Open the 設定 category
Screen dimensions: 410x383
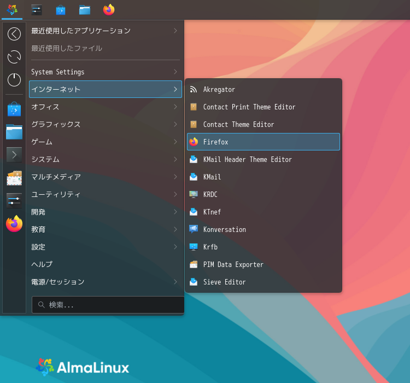pyautogui.click(x=106, y=247)
